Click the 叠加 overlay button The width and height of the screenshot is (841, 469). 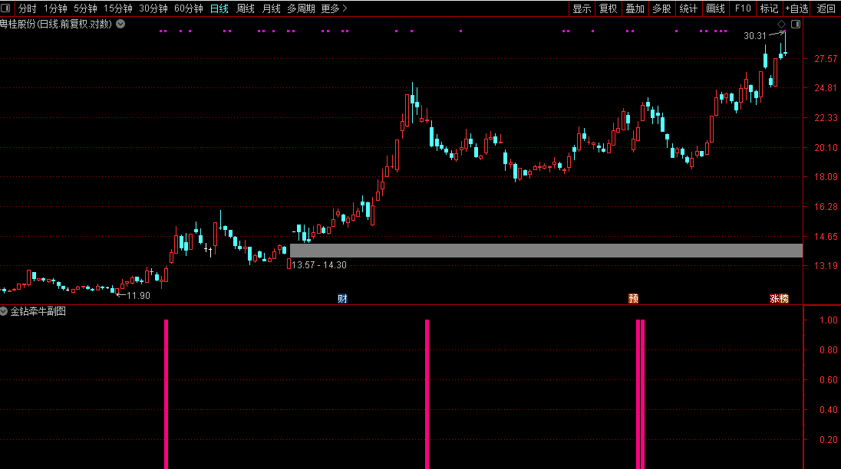tap(635, 8)
